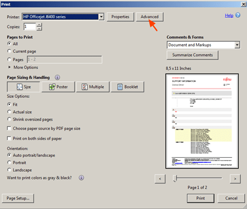
Task: Expand More Options under Pages to Print
Action: 9,67
